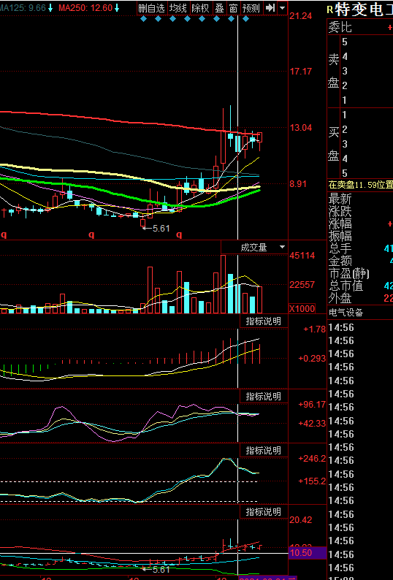393x580 pixels.
Task: Click the down arrow next to MA125: 9.66
Action: coord(50,8)
